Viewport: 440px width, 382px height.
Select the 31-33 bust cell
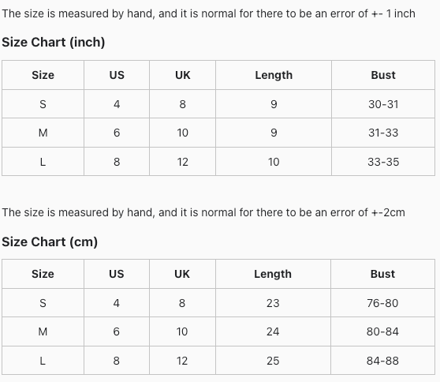pos(383,133)
